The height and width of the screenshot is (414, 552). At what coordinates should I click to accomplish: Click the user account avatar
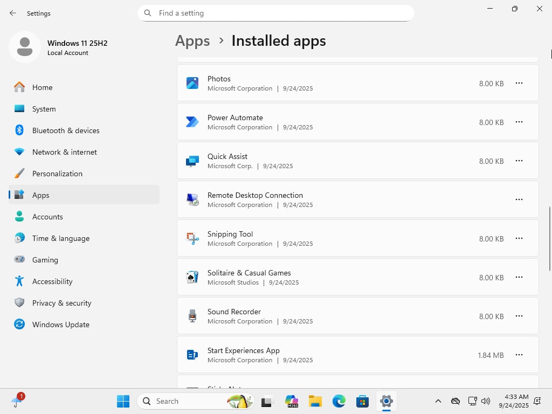(25, 47)
